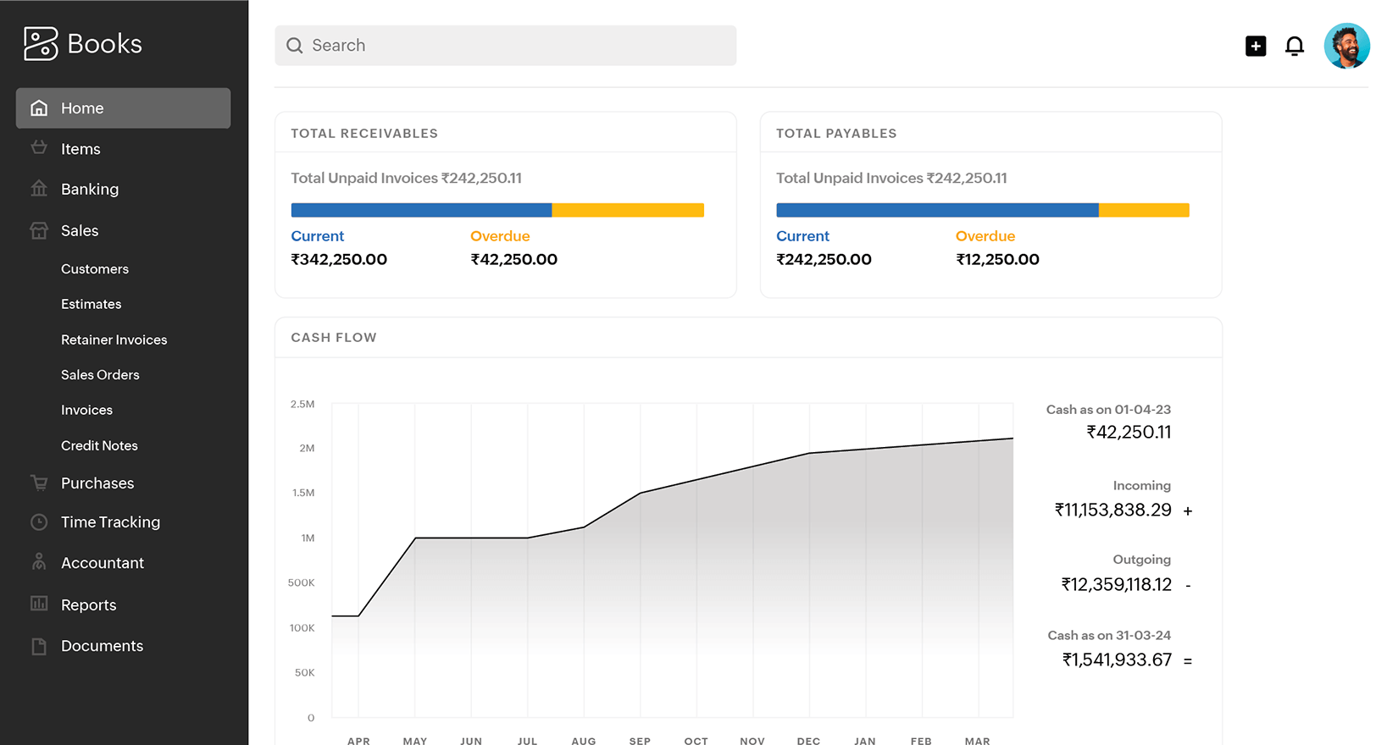The width and height of the screenshot is (1398, 745).
Task: Click the Purchases cart icon
Action: [x=39, y=483]
